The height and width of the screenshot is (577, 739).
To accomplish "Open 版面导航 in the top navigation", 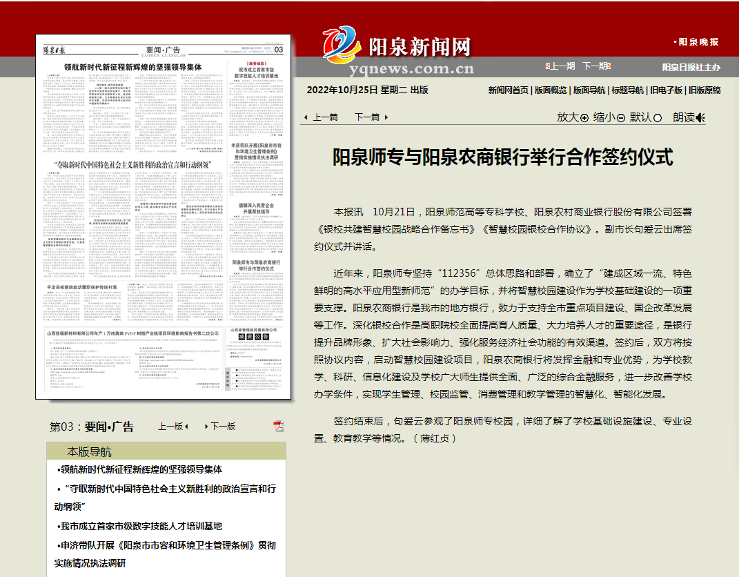I will 589,90.
